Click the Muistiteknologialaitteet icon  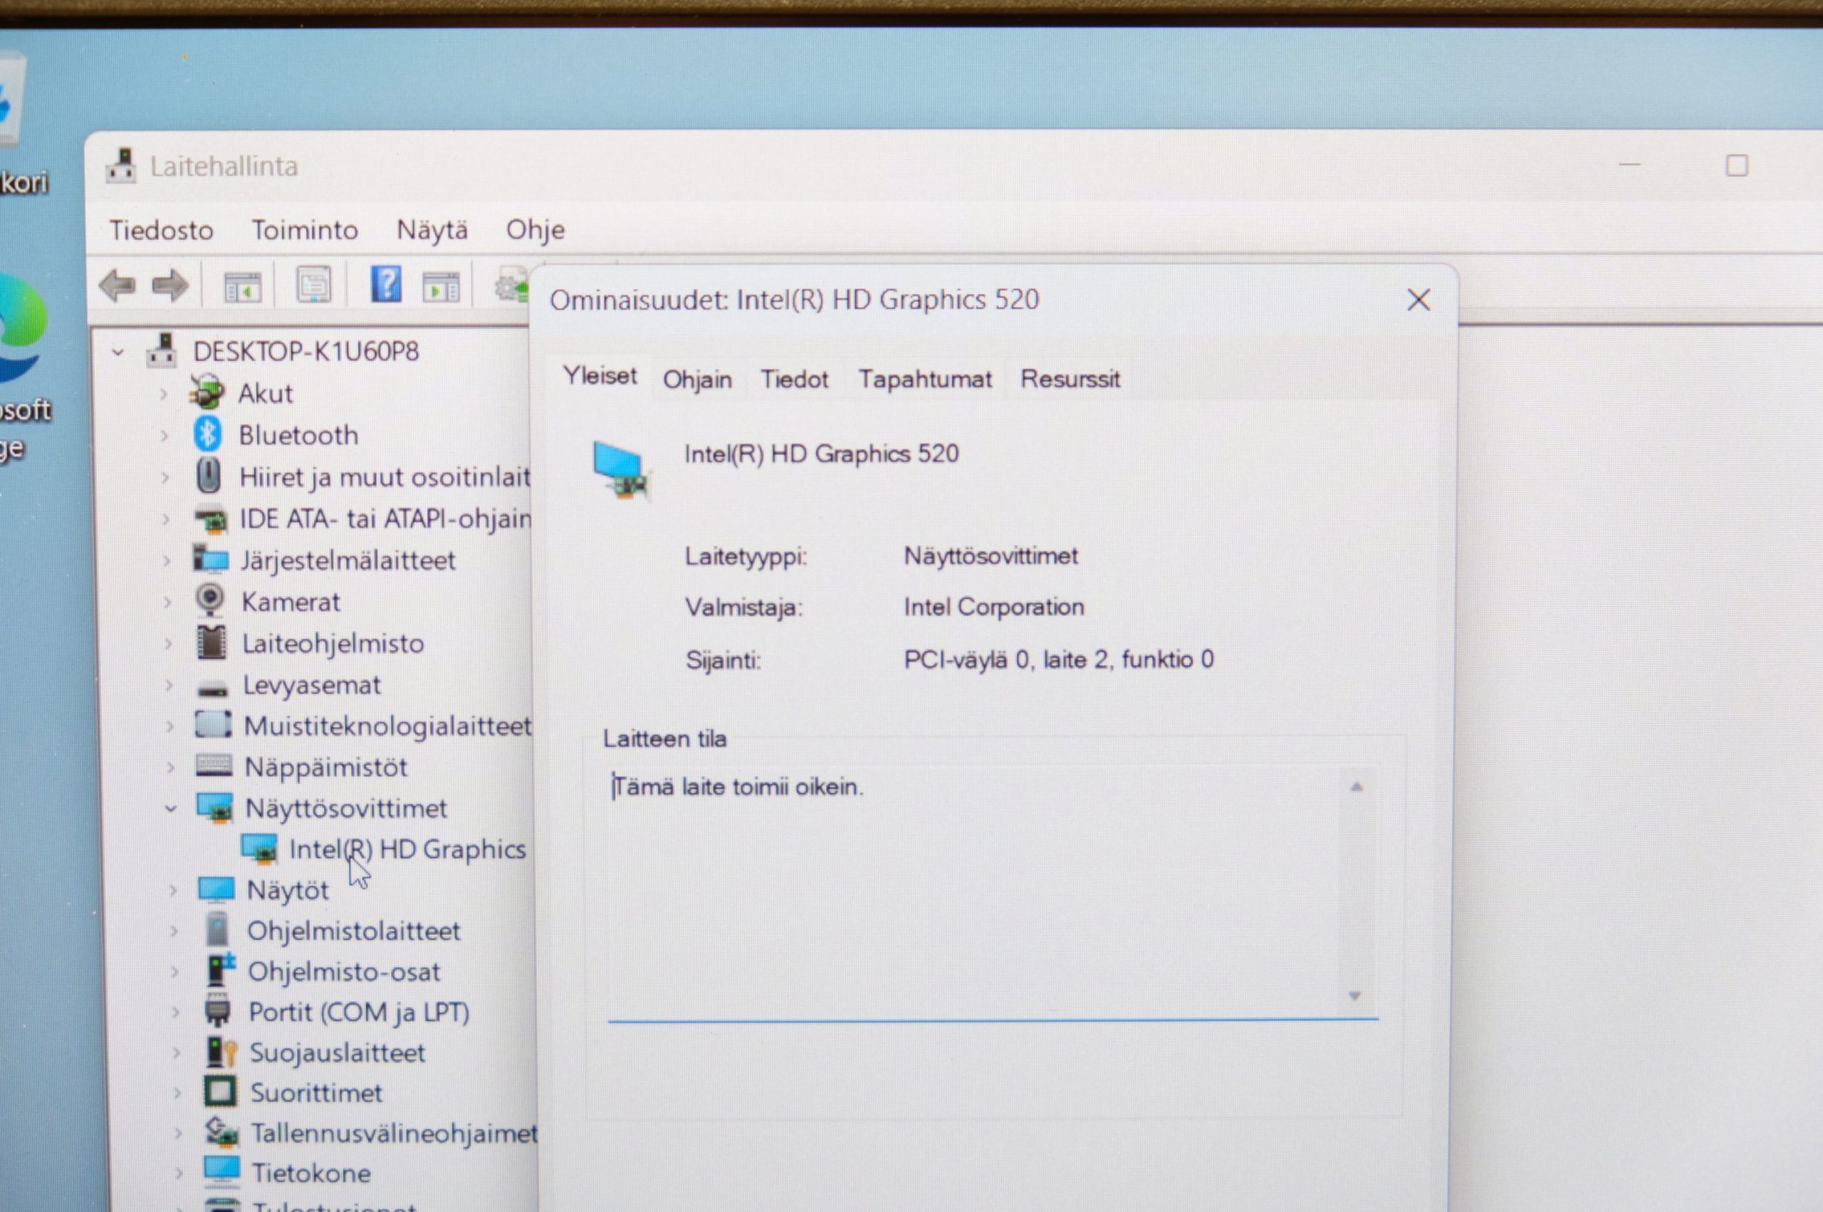pos(214,725)
